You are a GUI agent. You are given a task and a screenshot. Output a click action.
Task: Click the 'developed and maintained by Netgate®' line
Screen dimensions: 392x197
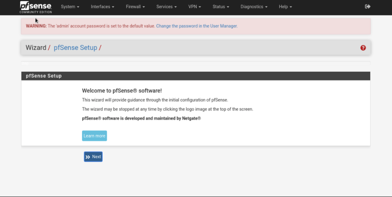(141, 118)
